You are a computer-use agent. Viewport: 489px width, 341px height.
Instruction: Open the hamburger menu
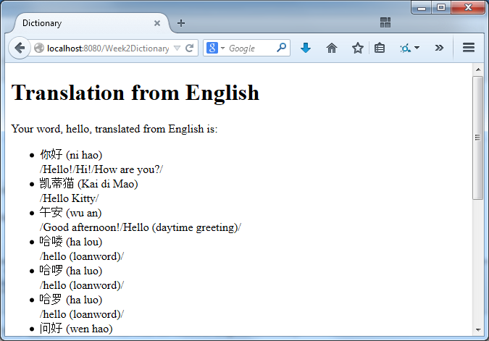pos(469,48)
